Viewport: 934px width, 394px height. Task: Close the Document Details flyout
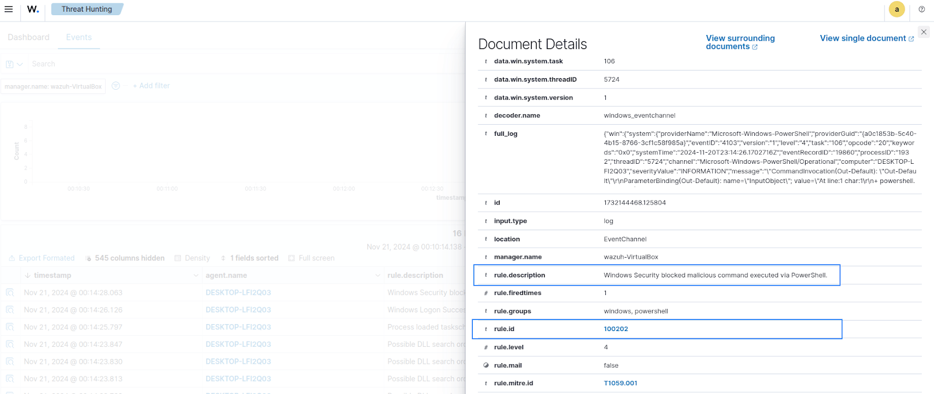(923, 32)
